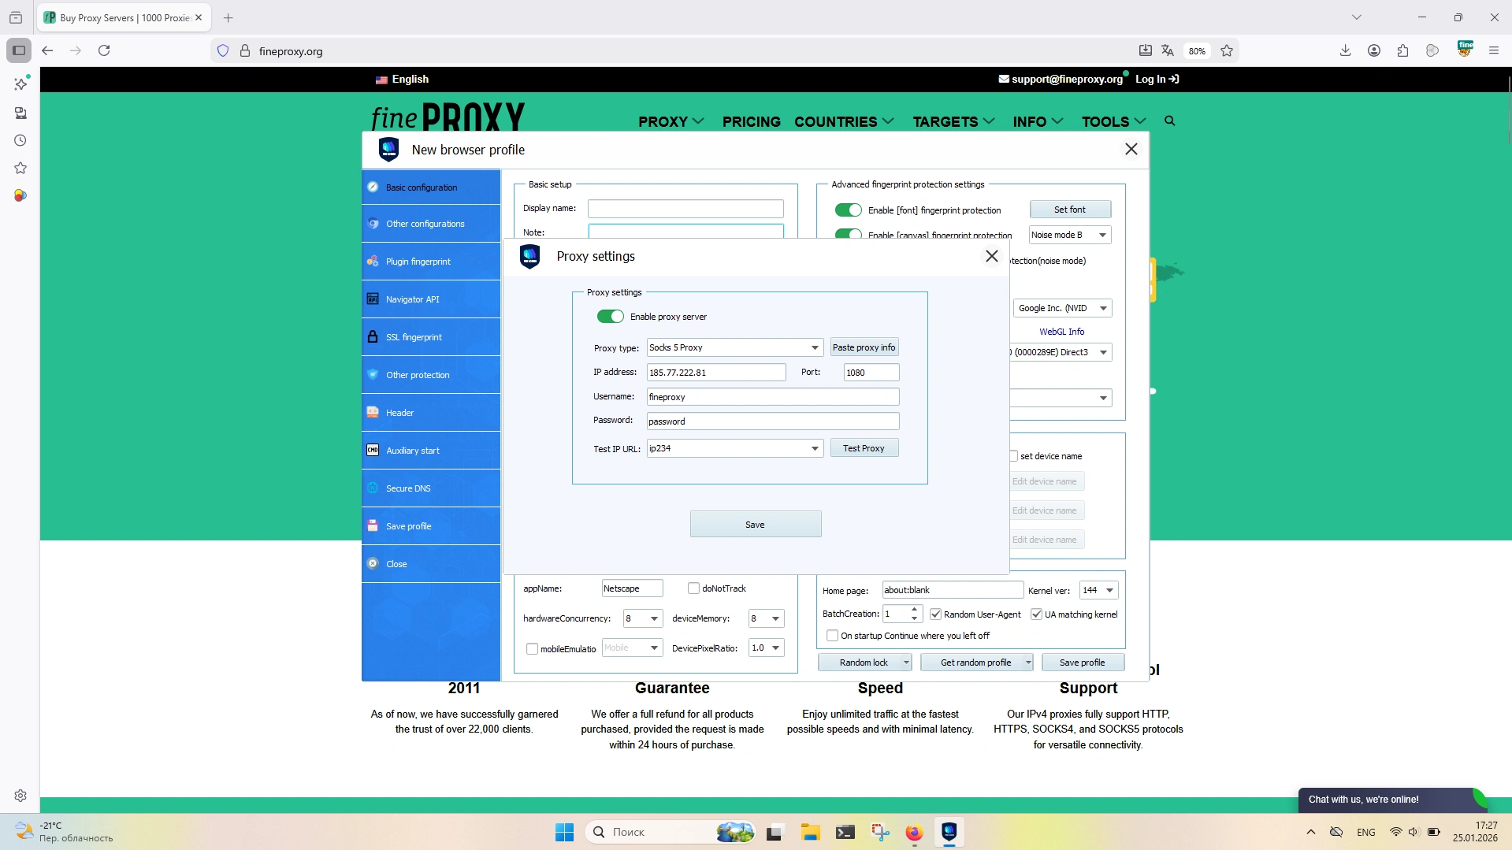1512x850 pixels.
Task: Click the Test Proxy button
Action: coord(864,448)
